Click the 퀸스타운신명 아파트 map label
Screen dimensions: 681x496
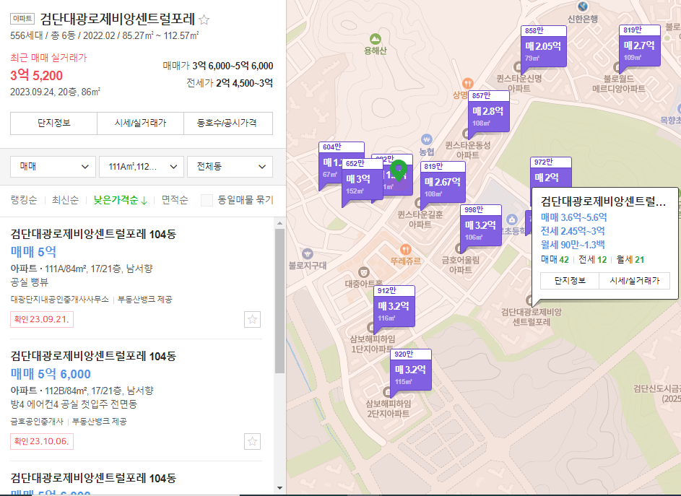pos(519,84)
